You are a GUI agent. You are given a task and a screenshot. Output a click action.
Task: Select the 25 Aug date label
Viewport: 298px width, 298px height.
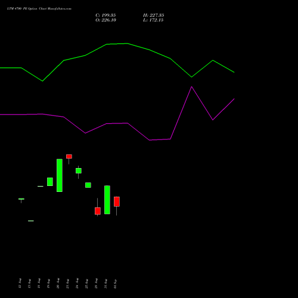tap(86, 284)
